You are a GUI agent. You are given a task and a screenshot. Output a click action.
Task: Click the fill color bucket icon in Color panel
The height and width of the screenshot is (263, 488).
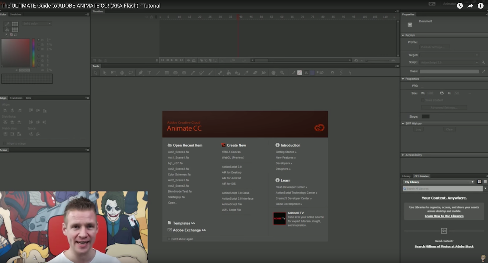click(7, 30)
